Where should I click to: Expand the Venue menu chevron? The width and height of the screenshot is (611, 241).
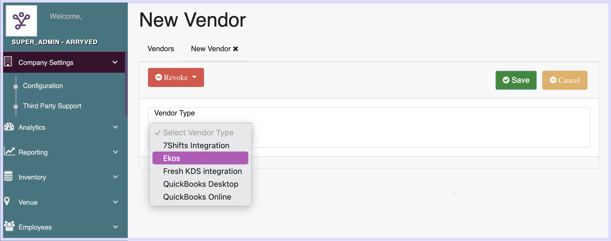tap(115, 202)
